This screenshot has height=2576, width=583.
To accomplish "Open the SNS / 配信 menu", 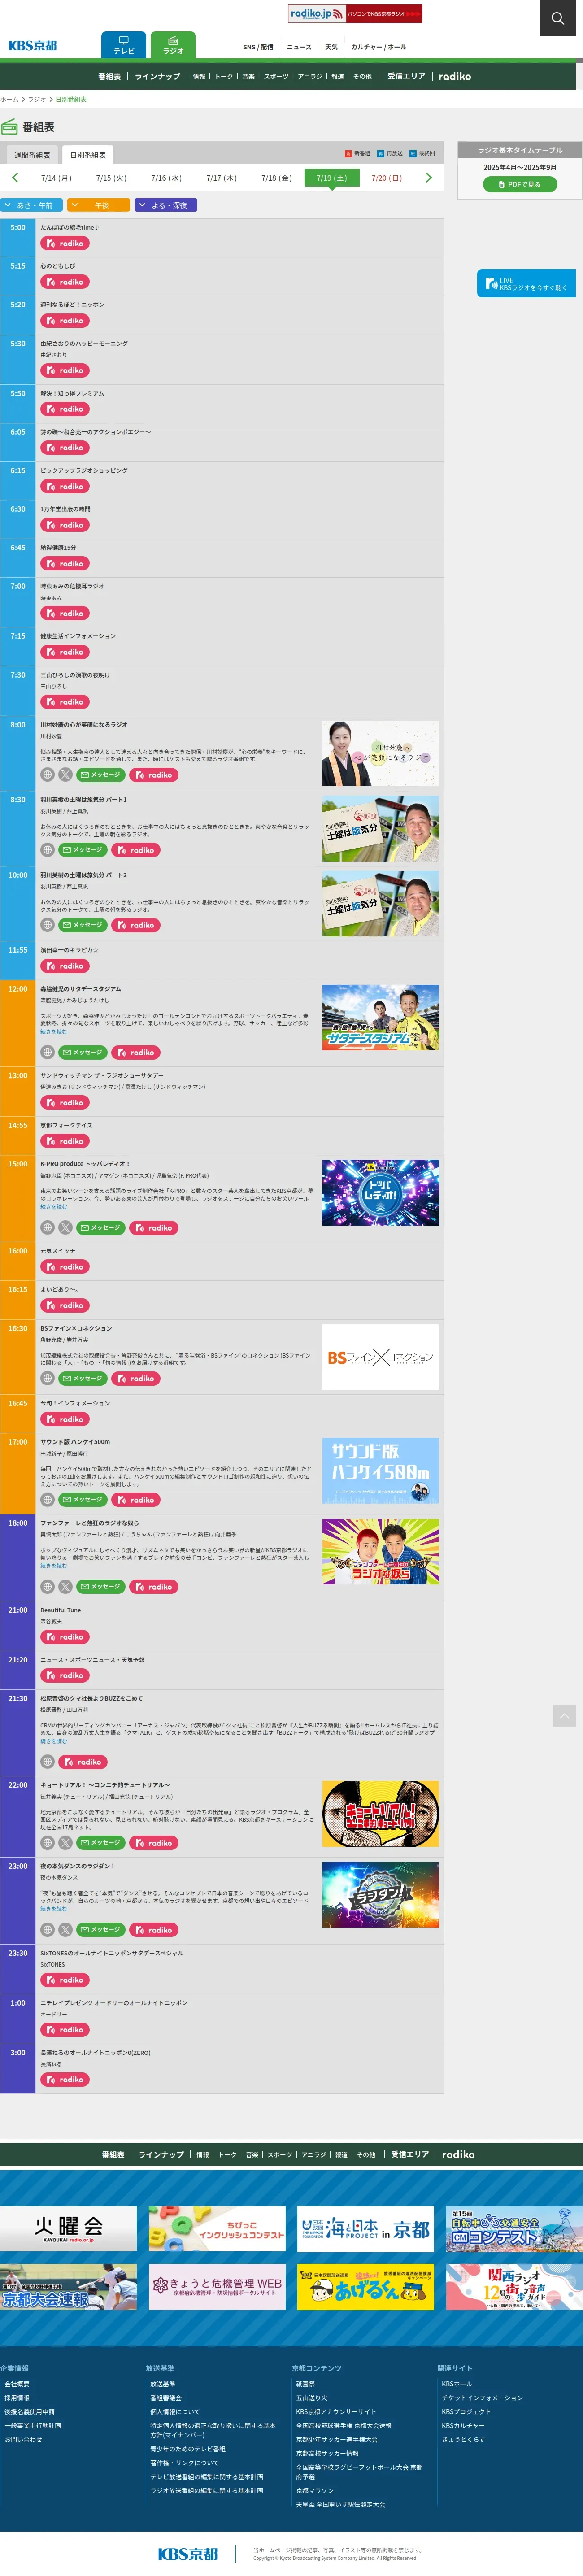I will pyautogui.click(x=258, y=47).
